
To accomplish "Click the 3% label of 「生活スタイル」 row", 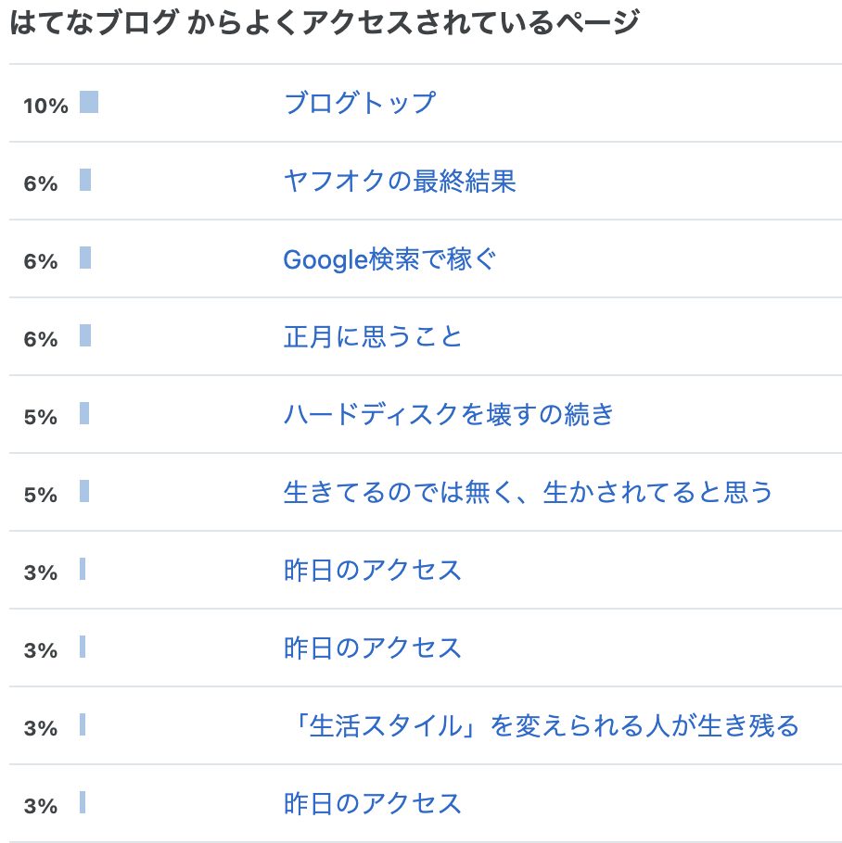I will pyautogui.click(x=41, y=728).
